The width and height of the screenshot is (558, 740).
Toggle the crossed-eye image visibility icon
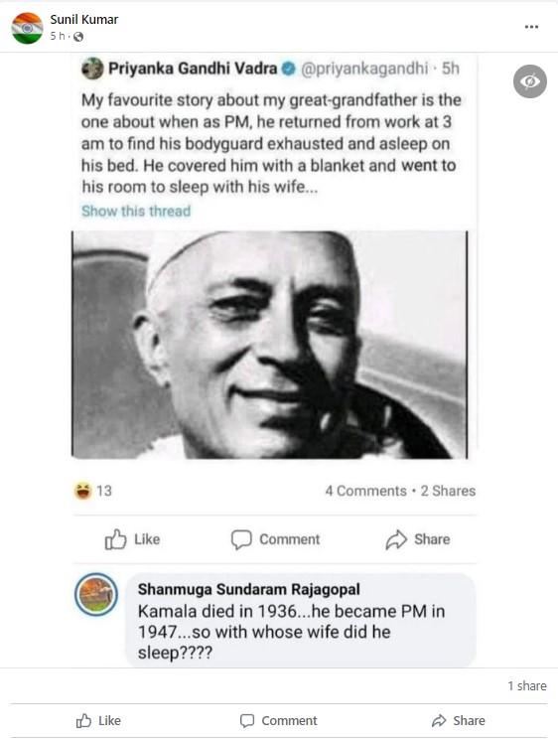click(529, 81)
